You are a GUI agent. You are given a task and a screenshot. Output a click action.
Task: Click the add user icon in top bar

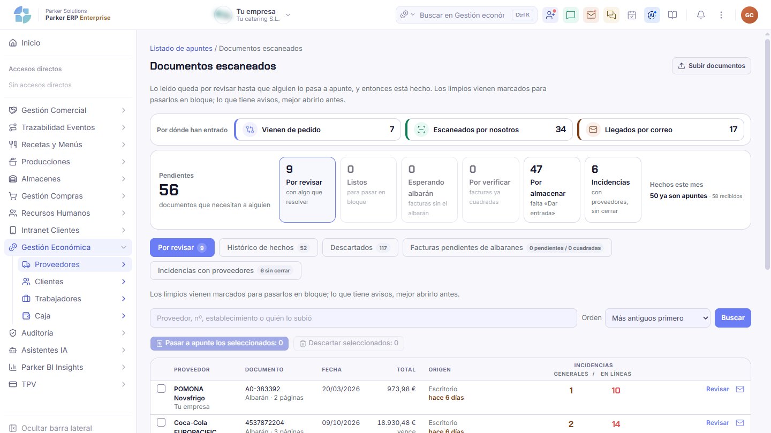tap(550, 15)
